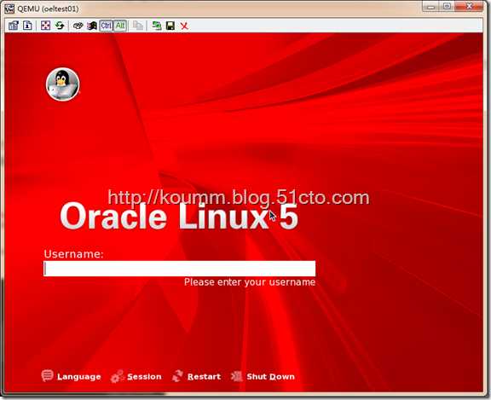Screen dimensions: 491x400
Task: Maximize the QEMU window
Action: pyautogui.click(x=448, y=7)
